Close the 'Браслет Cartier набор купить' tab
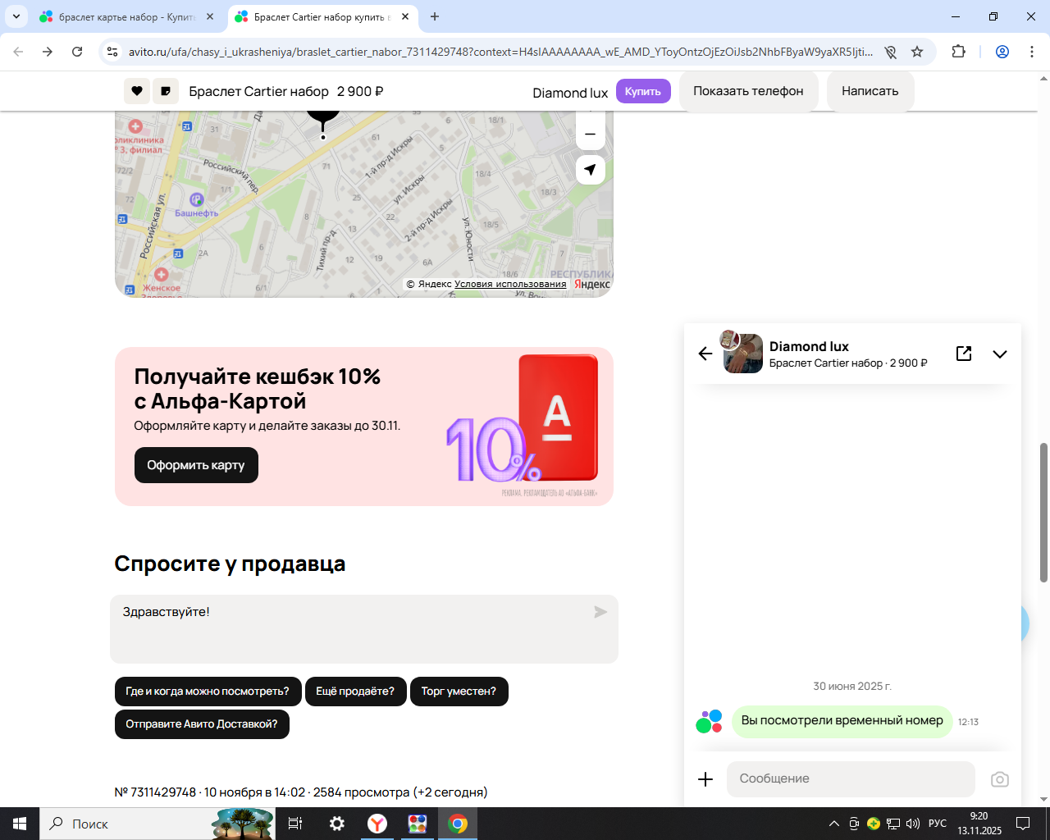This screenshot has width=1050, height=840. pos(405,16)
